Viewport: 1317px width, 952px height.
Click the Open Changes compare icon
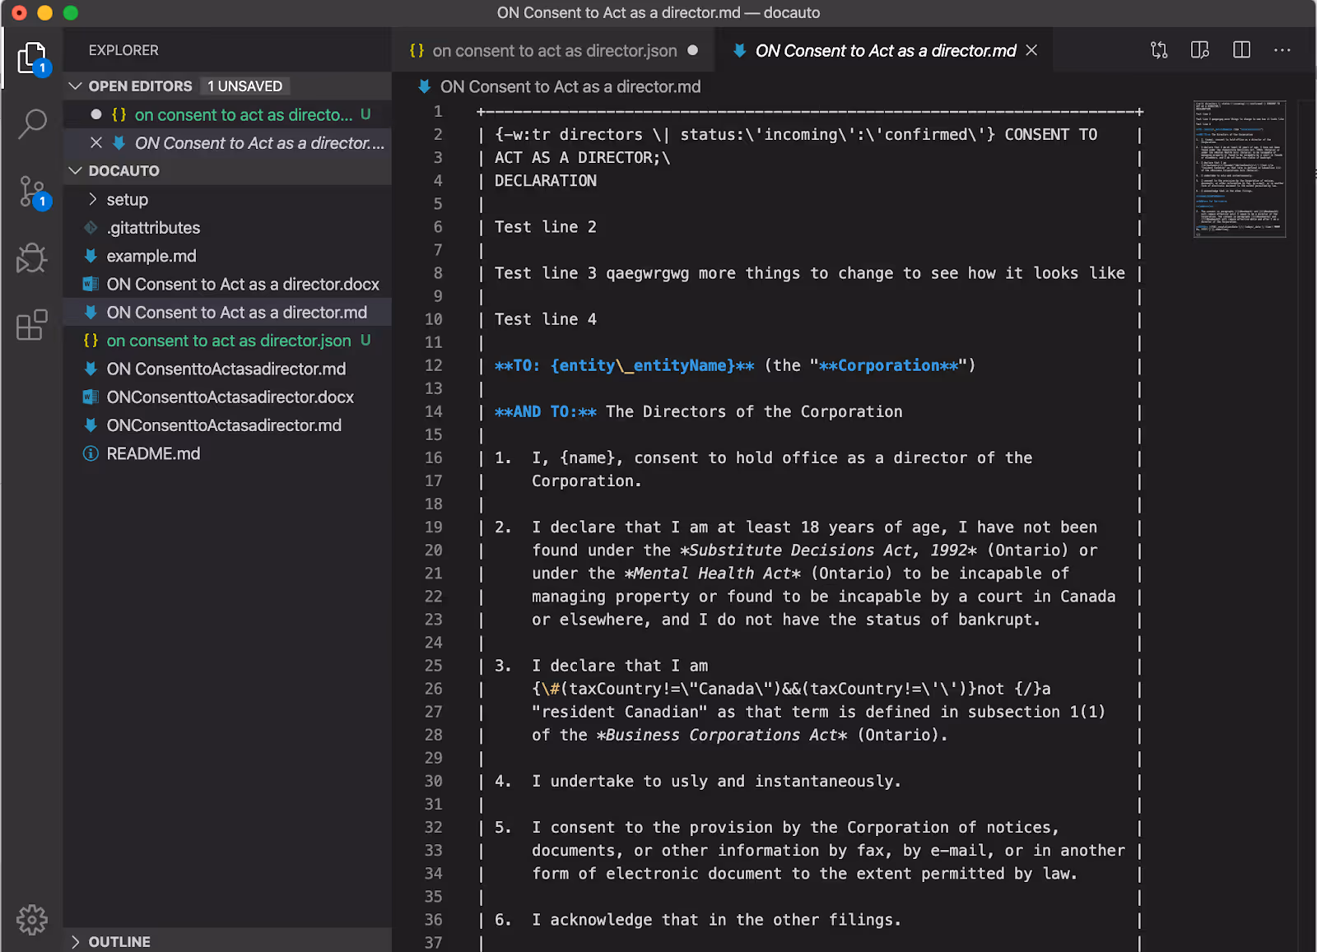[1159, 50]
